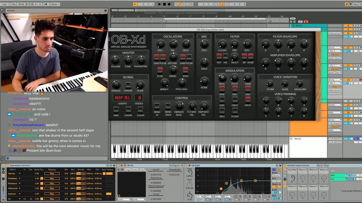This screenshot has height=203, width=362.
Task: Click the filter CUTOFF knob
Action: click(223, 44)
